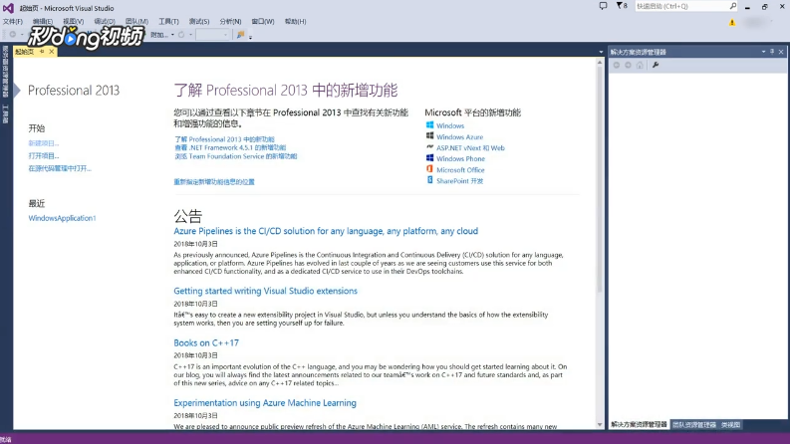Open the feedback speech bubble icon

coord(603,6)
